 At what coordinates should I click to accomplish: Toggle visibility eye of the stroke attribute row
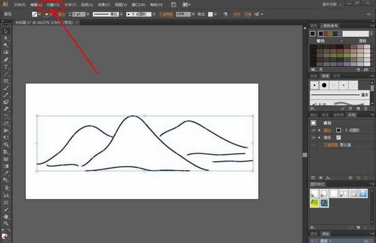pyautogui.click(x=313, y=131)
